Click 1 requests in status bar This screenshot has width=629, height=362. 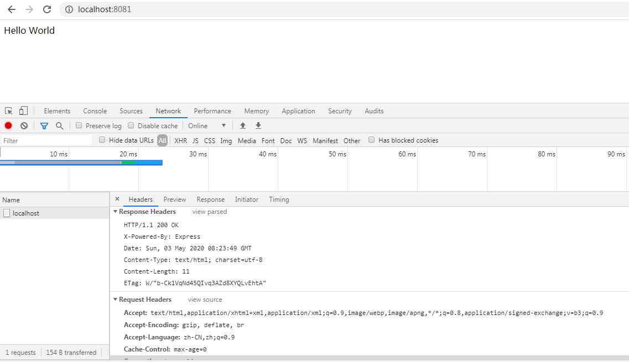tap(20, 353)
